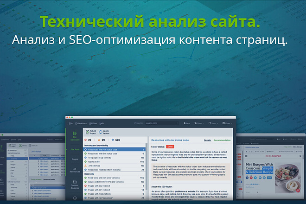This screenshot has height=204, width=306.
Task: Open the Site Structure sidebar icon
Action: click(75, 134)
